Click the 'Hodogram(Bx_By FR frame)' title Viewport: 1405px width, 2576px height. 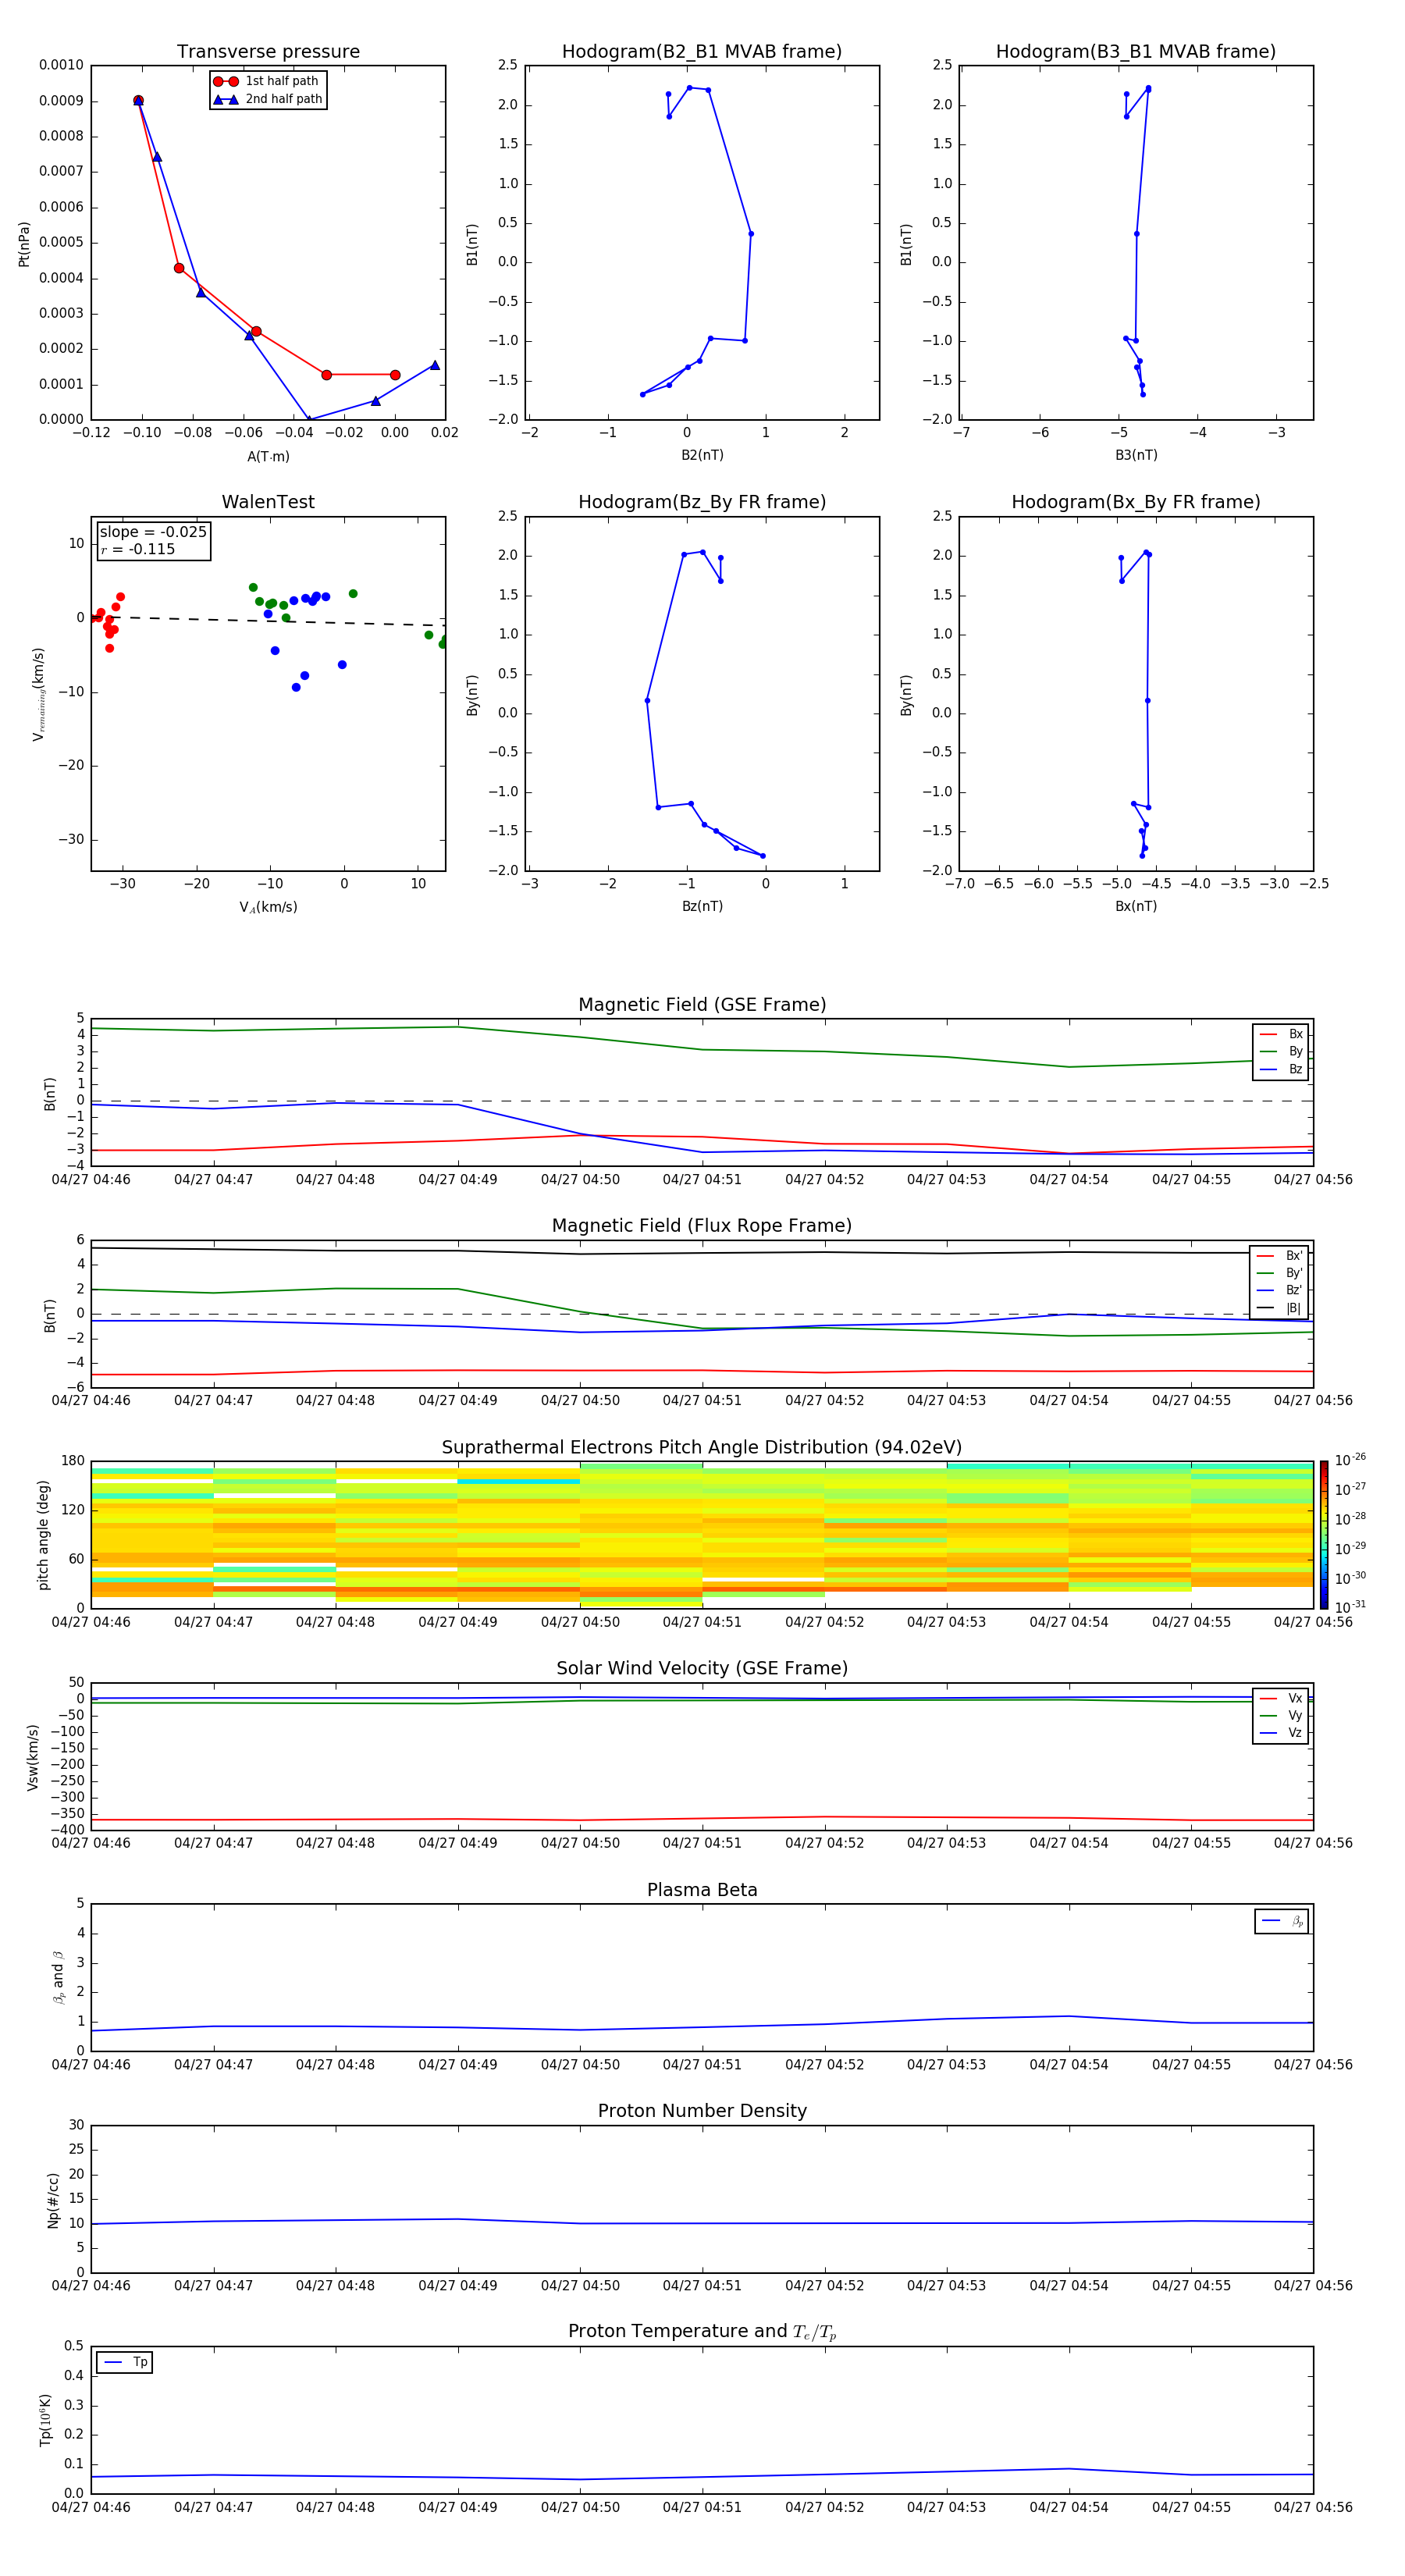1136,502
